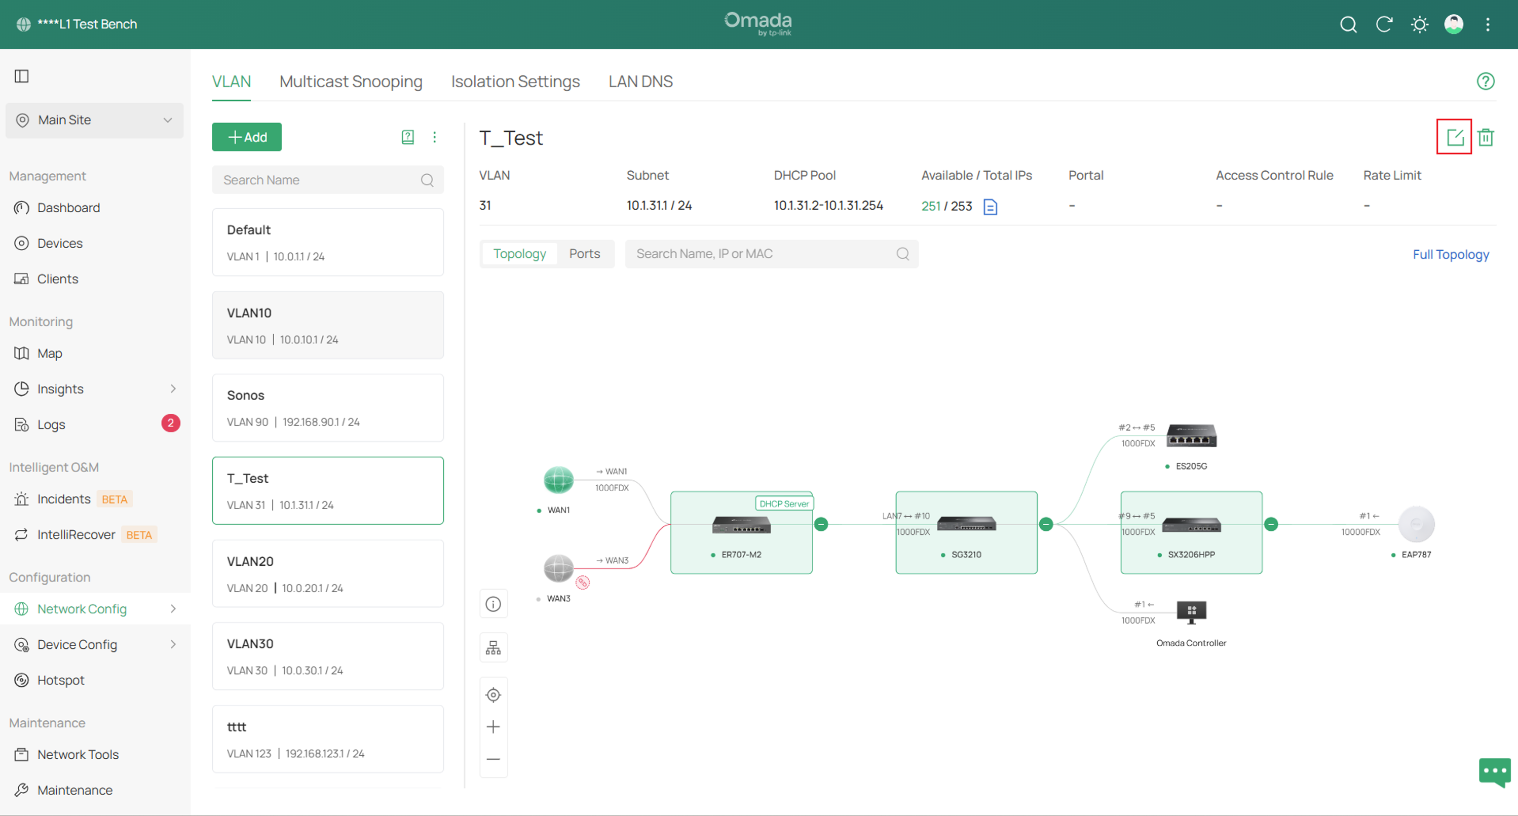This screenshot has height=816, width=1518.
Task: Toggle light/dark theme sun icon
Action: point(1419,24)
